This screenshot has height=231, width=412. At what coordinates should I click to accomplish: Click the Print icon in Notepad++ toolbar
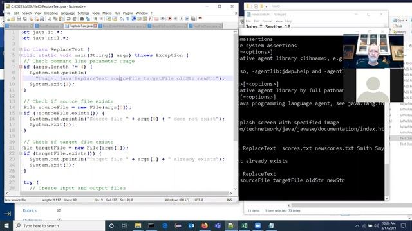(42, 19)
